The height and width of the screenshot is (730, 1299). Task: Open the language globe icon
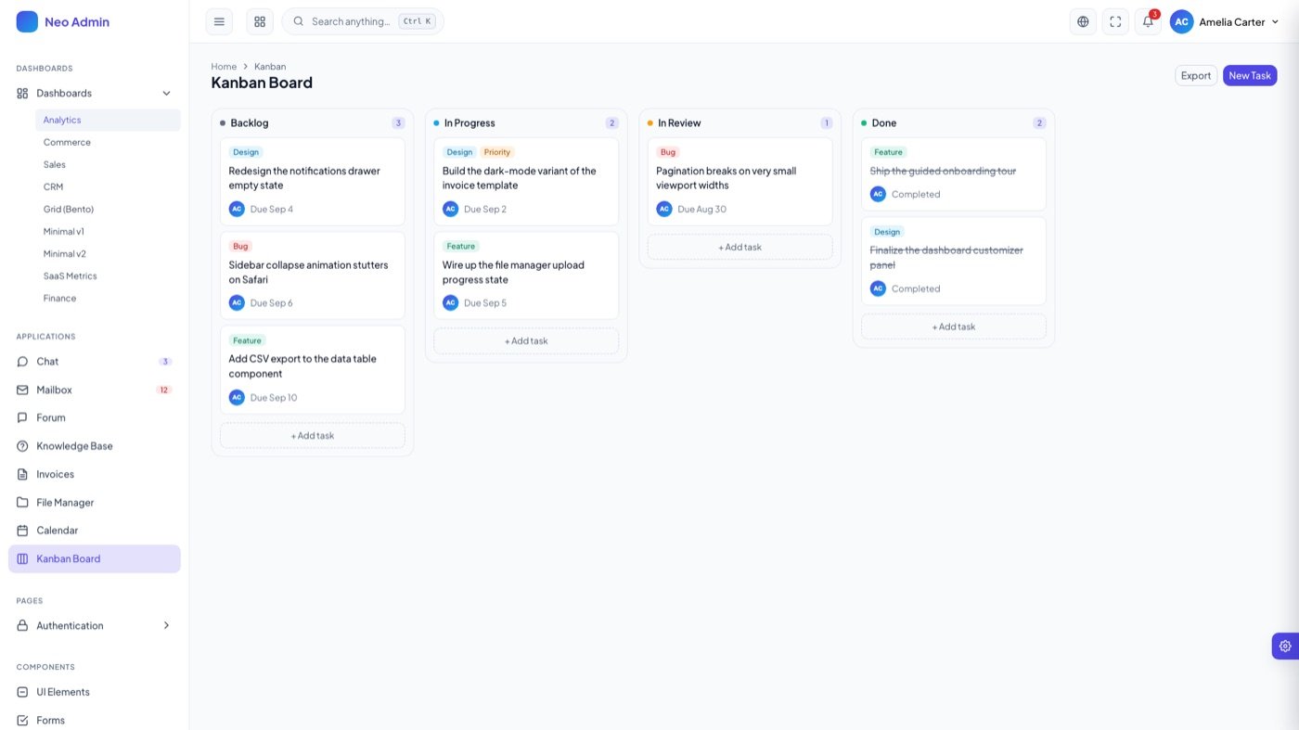click(x=1083, y=21)
